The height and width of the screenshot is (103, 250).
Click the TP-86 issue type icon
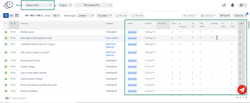(6, 79)
